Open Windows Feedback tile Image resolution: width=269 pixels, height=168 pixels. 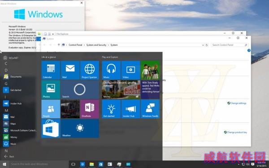click(x=150, y=109)
